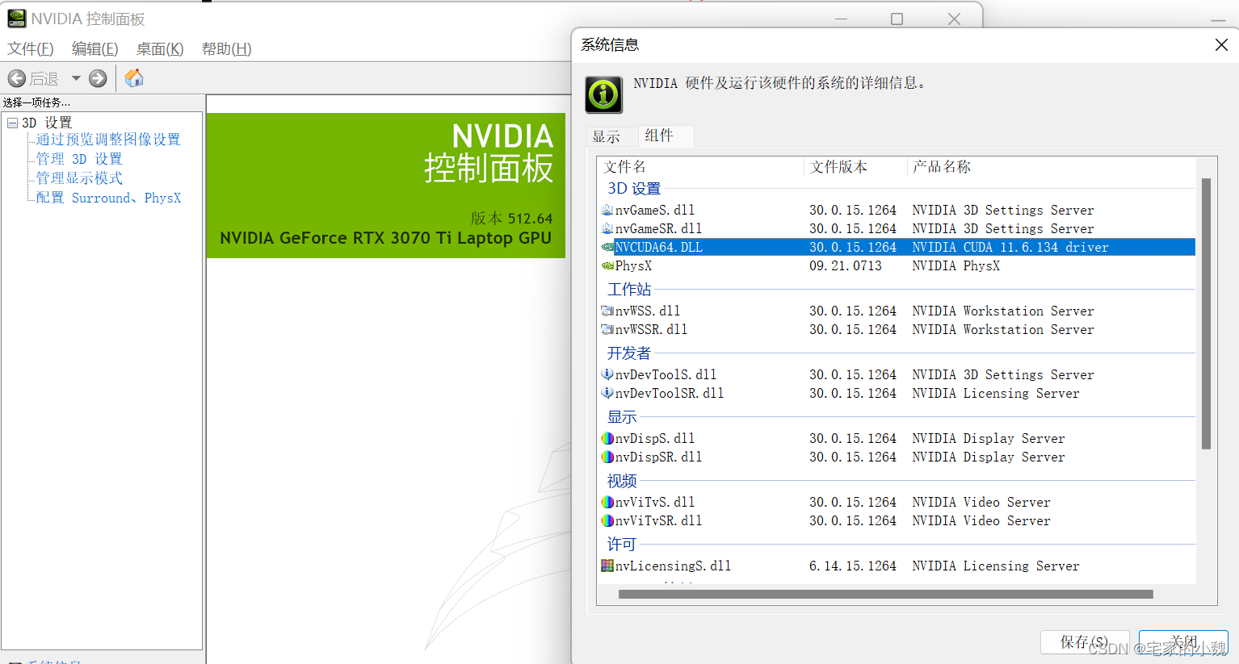Click the nvGameSR.dll file icon
The height and width of the screenshot is (664, 1239).
pyautogui.click(x=607, y=228)
